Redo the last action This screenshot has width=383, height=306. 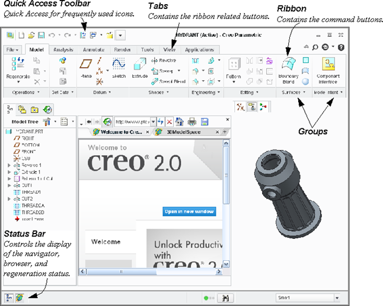68,35
